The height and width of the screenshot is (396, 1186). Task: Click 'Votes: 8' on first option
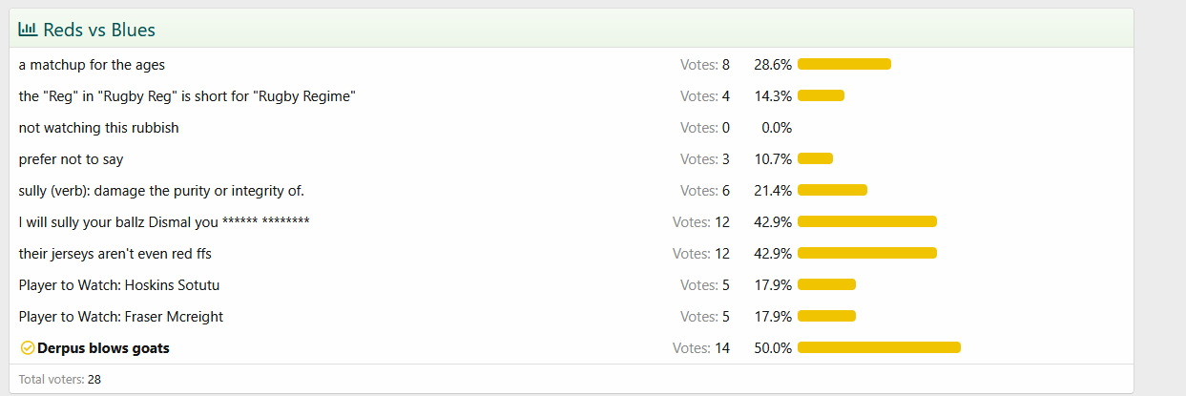tap(705, 65)
